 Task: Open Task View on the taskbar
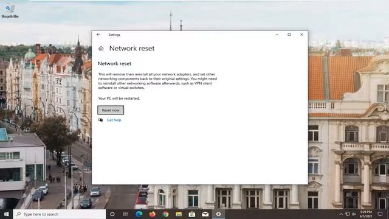[125, 214]
